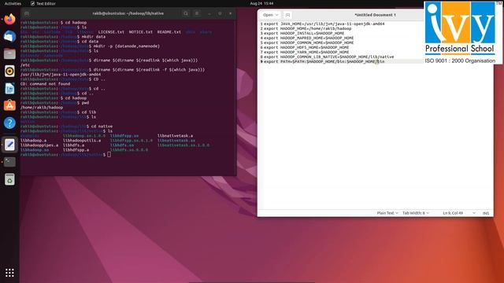Switch to Terminal via dock icon

click(x=9, y=162)
